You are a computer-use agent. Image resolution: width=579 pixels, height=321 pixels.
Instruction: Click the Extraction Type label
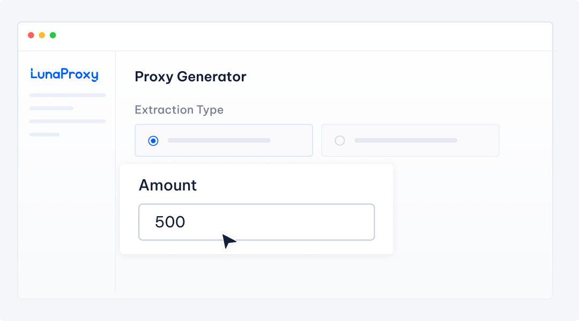click(179, 110)
